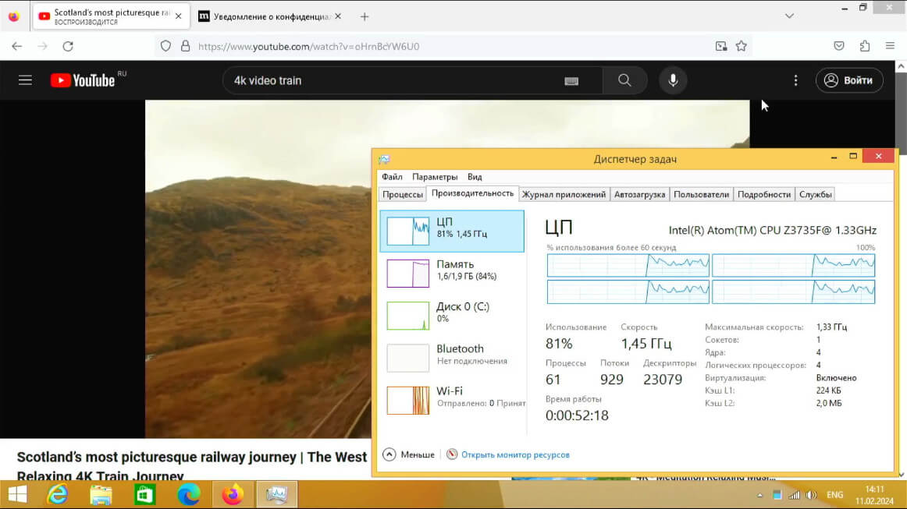Click the Windows Start button
Screen dimensions: 907x509
pos(17,494)
